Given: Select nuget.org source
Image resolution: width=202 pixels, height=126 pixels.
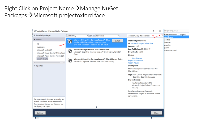Looking at the screenshot, I should click(41, 47).
